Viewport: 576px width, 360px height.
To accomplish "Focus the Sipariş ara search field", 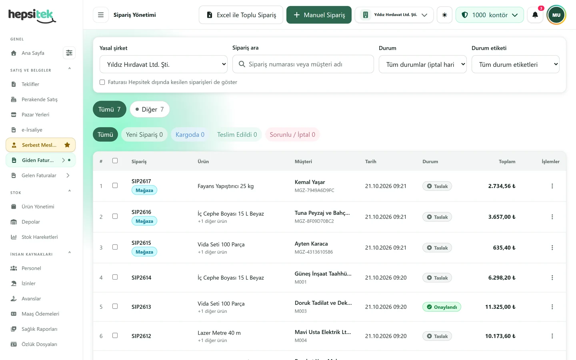I will (x=303, y=64).
